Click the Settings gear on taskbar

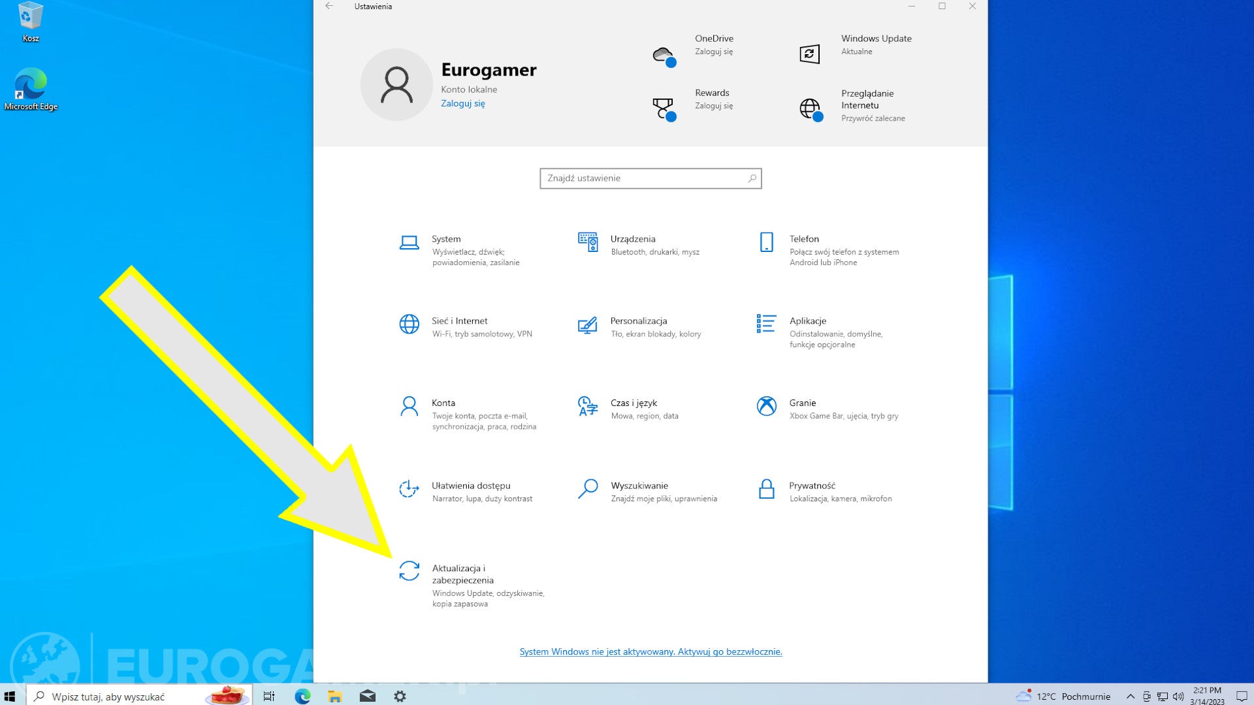[400, 697]
